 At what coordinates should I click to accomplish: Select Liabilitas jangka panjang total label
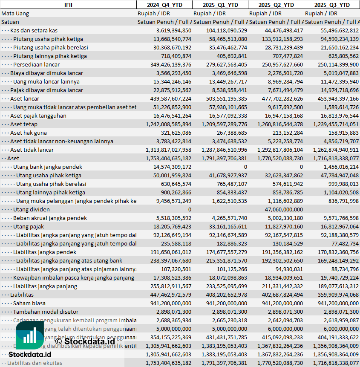point(45,286)
